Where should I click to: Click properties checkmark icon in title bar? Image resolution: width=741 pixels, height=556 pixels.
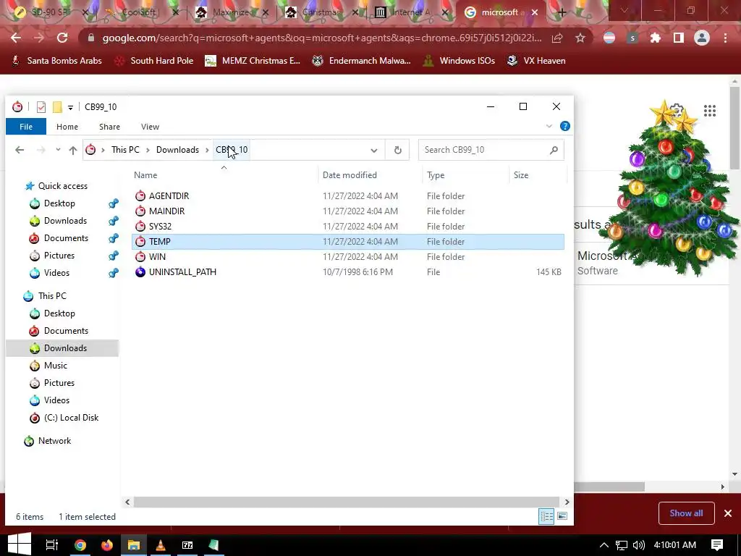[x=41, y=107]
